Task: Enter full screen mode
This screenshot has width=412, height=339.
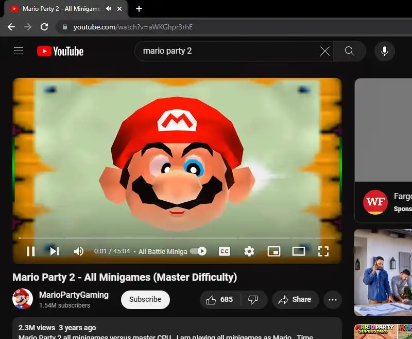Action: tap(323, 251)
